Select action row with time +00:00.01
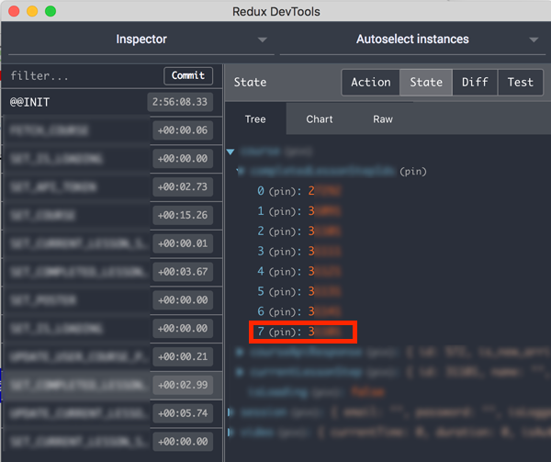The image size is (551, 462). 112,243
